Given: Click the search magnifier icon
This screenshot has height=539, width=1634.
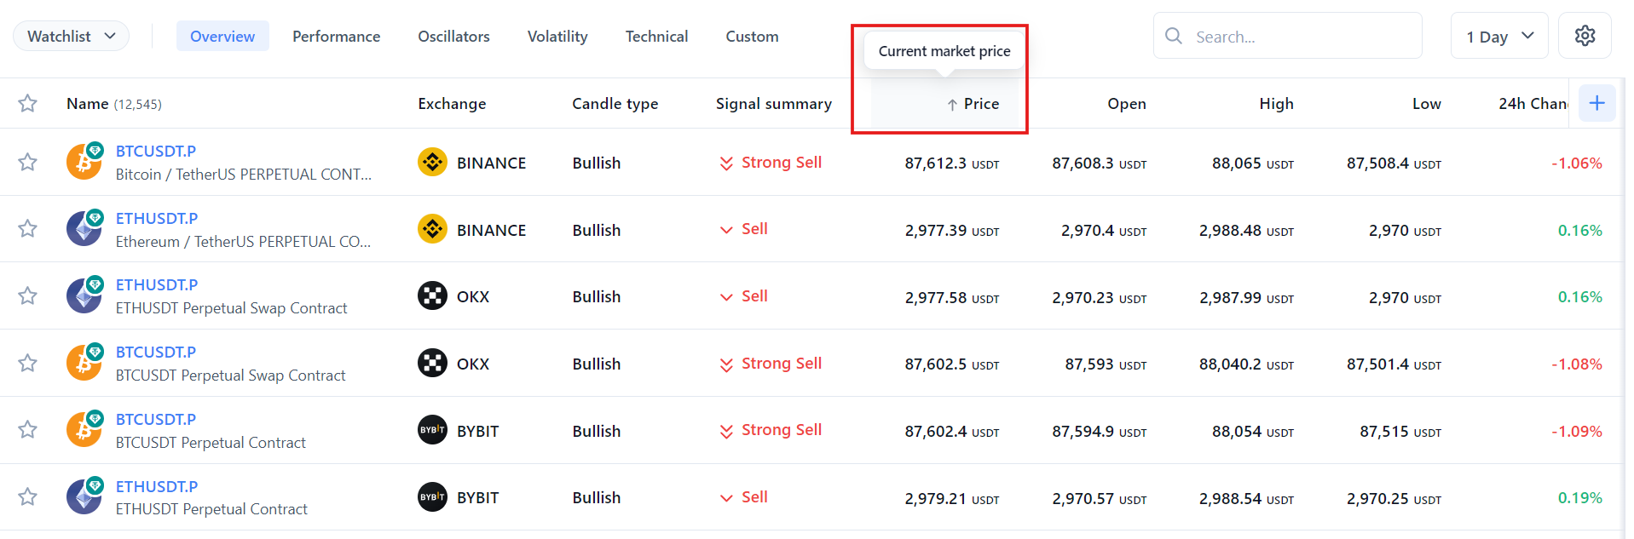Looking at the screenshot, I should (x=1174, y=36).
